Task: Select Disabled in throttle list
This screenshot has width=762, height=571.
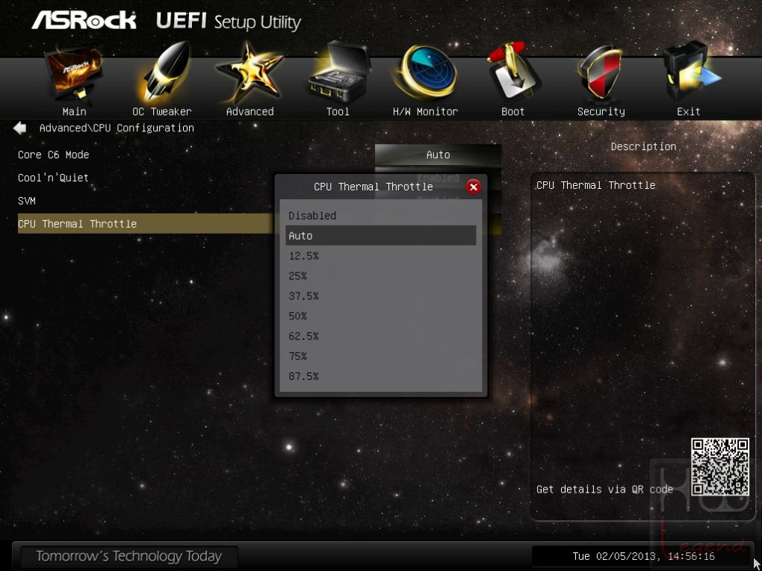Action: point(380,216)
